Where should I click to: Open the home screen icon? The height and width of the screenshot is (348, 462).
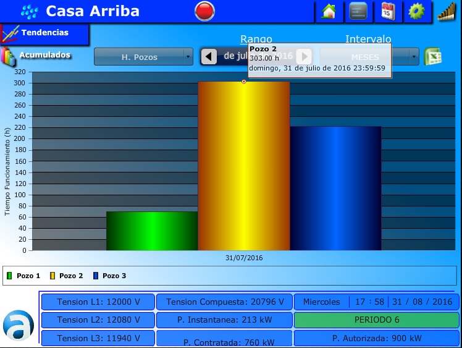tap(329, 12)
